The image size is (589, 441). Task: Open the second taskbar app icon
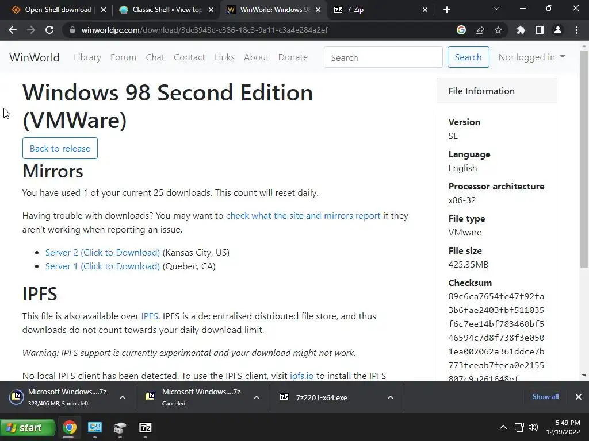(95, 427)
